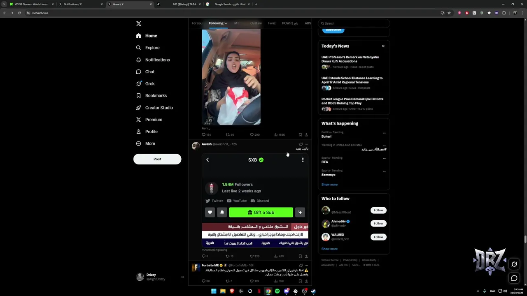Open the floating messages button at bottom right

pyautogui.click(x=514, y=278)
